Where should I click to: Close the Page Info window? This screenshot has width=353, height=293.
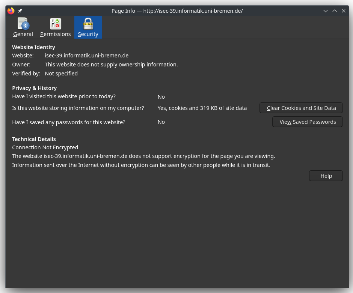pyautogui.click(x=344, y=11)
